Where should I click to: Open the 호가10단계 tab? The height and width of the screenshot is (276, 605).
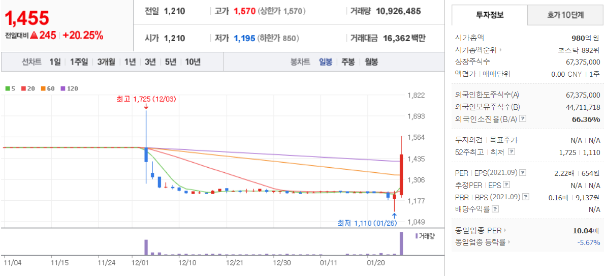click(565, 15)
